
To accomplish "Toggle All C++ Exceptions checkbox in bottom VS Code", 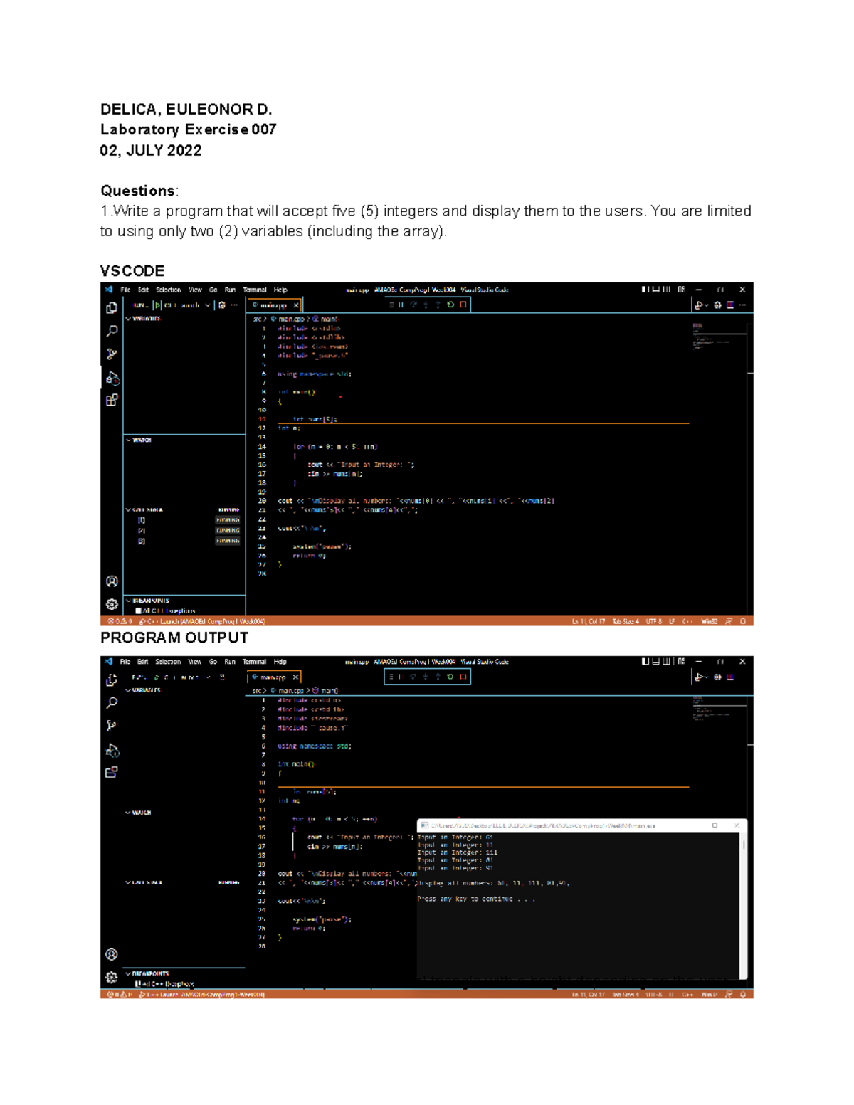I will 138,983.
